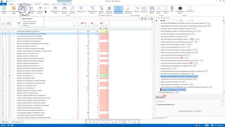Open the Корзина trash button
This screenshot has height=127, width=225.
(160, 97)
